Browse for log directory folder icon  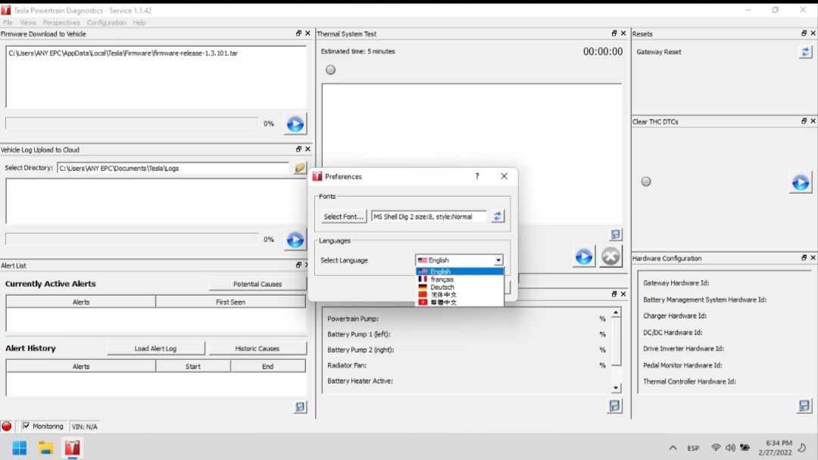tap(299, 168)
